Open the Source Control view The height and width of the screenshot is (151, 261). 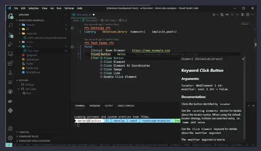10,35
